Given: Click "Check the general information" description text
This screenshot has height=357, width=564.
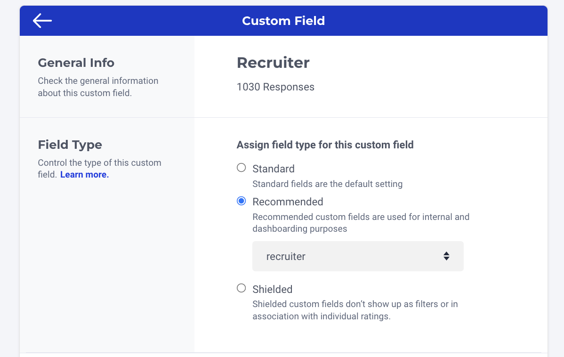Looking at the screenshot, I should click(x=98, y=87).
